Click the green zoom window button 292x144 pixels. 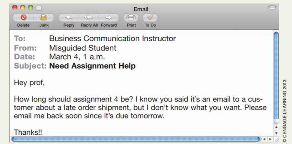(x=30, y=7)
